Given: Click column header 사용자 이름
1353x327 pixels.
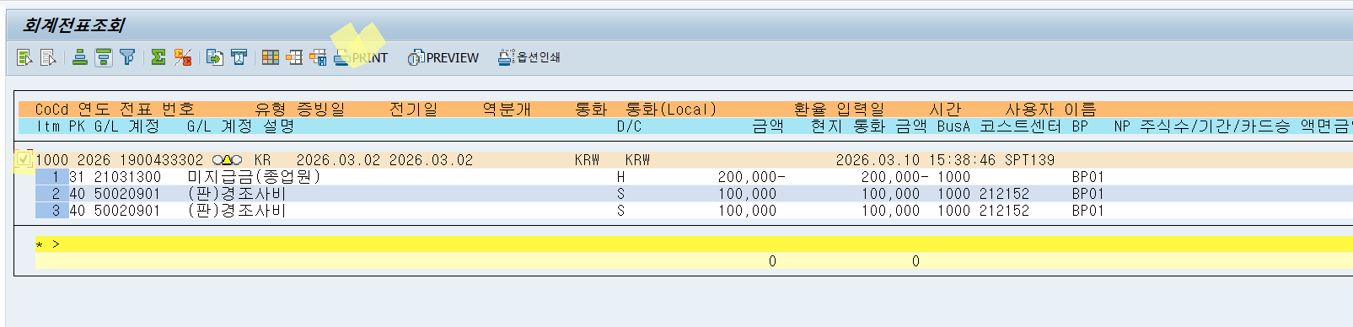Looking at the screenshot, I should [1050, 110].
